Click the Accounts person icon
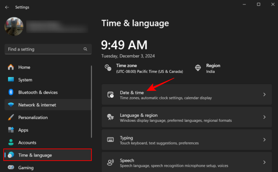 (11, 143)
